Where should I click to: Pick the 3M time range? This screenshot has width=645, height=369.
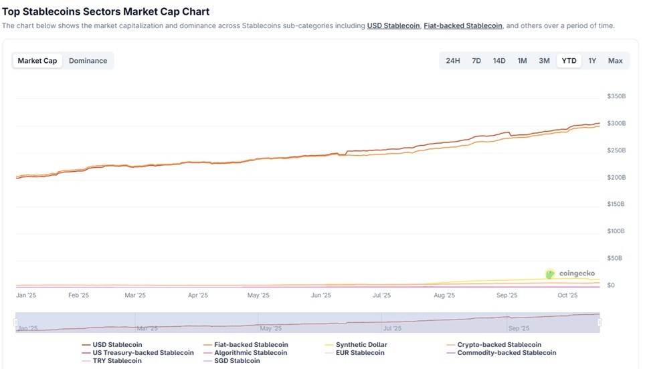[x=545, y=61]
